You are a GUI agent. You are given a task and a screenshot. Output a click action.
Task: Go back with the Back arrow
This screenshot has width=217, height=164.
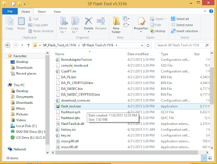pos(7,45)
